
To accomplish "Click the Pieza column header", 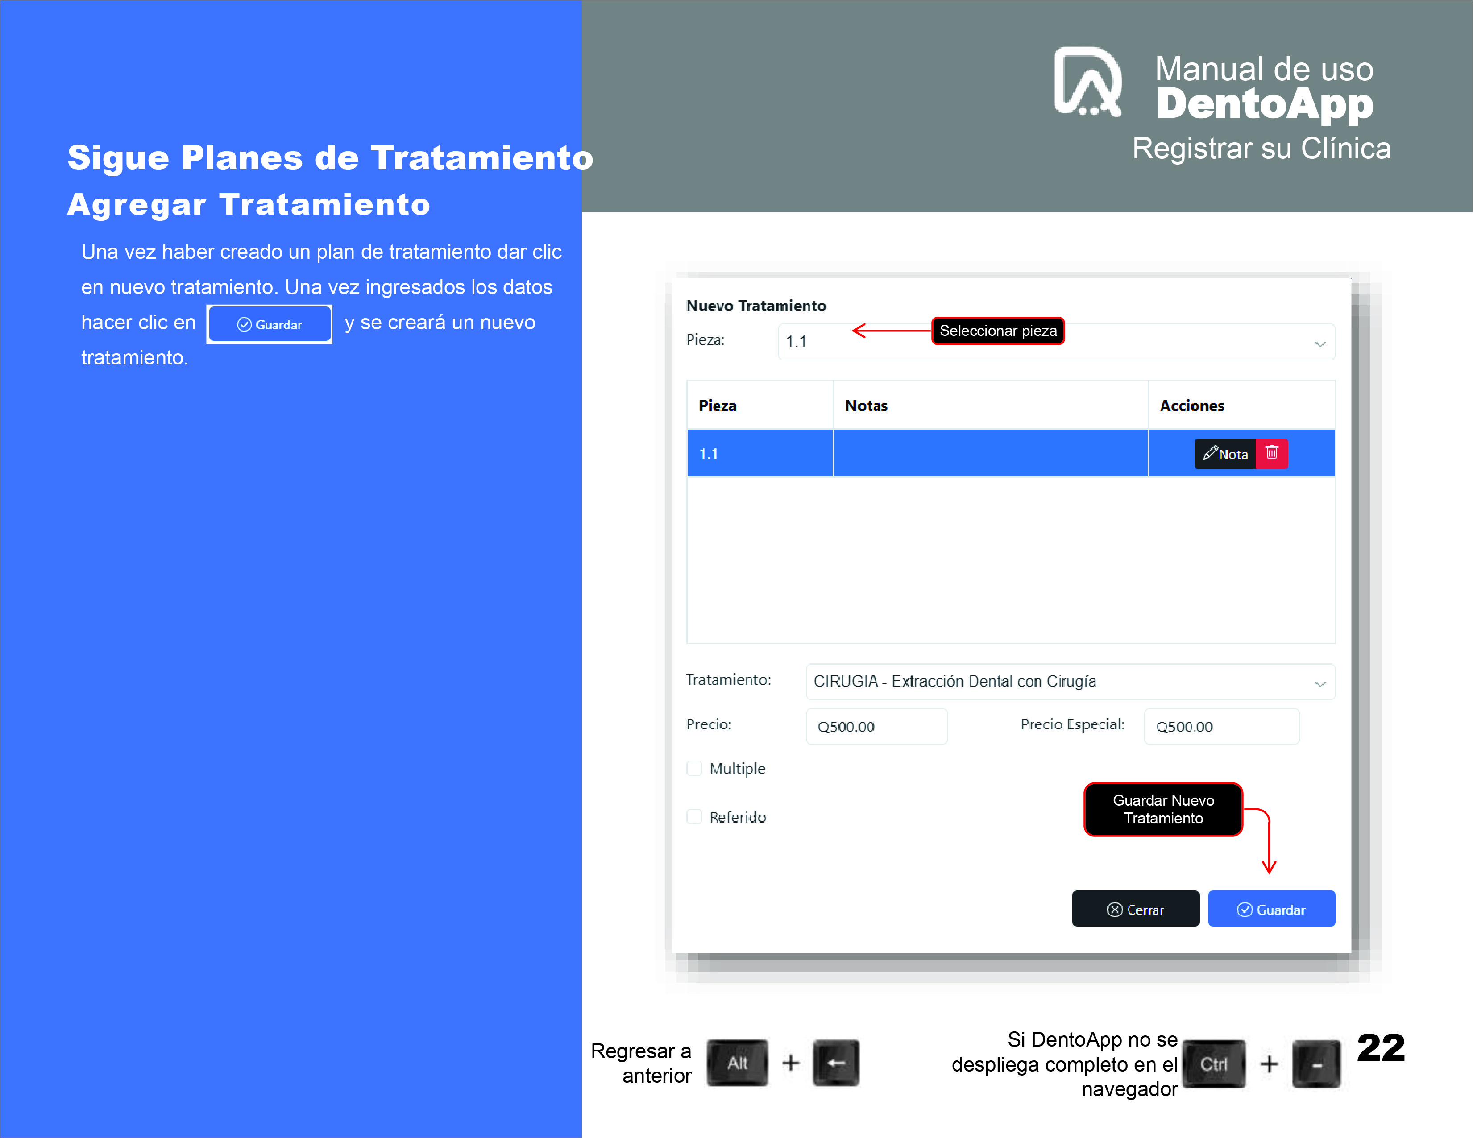I will coord(759,405).
